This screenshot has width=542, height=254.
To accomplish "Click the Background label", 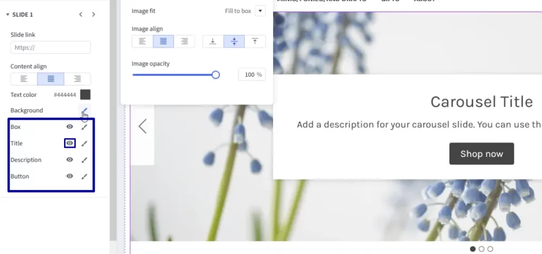I will tap(26, 110).
